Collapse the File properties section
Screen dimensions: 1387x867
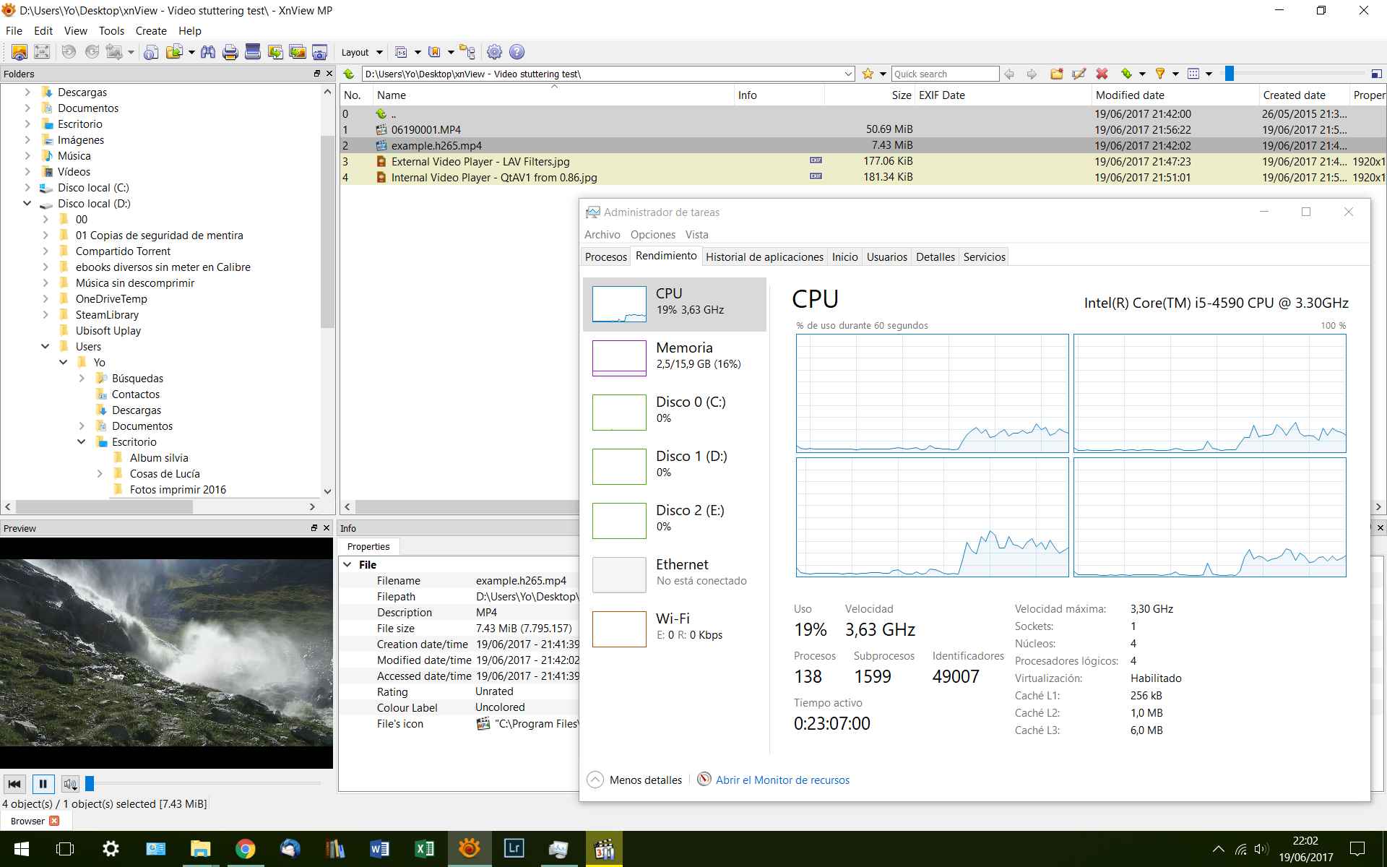pyautogui.click(x=347, y=565)
